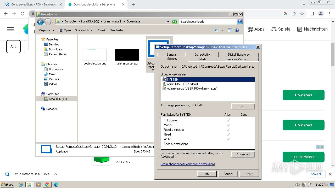Toggle Chrome side panel icon

tap(312, 14)
